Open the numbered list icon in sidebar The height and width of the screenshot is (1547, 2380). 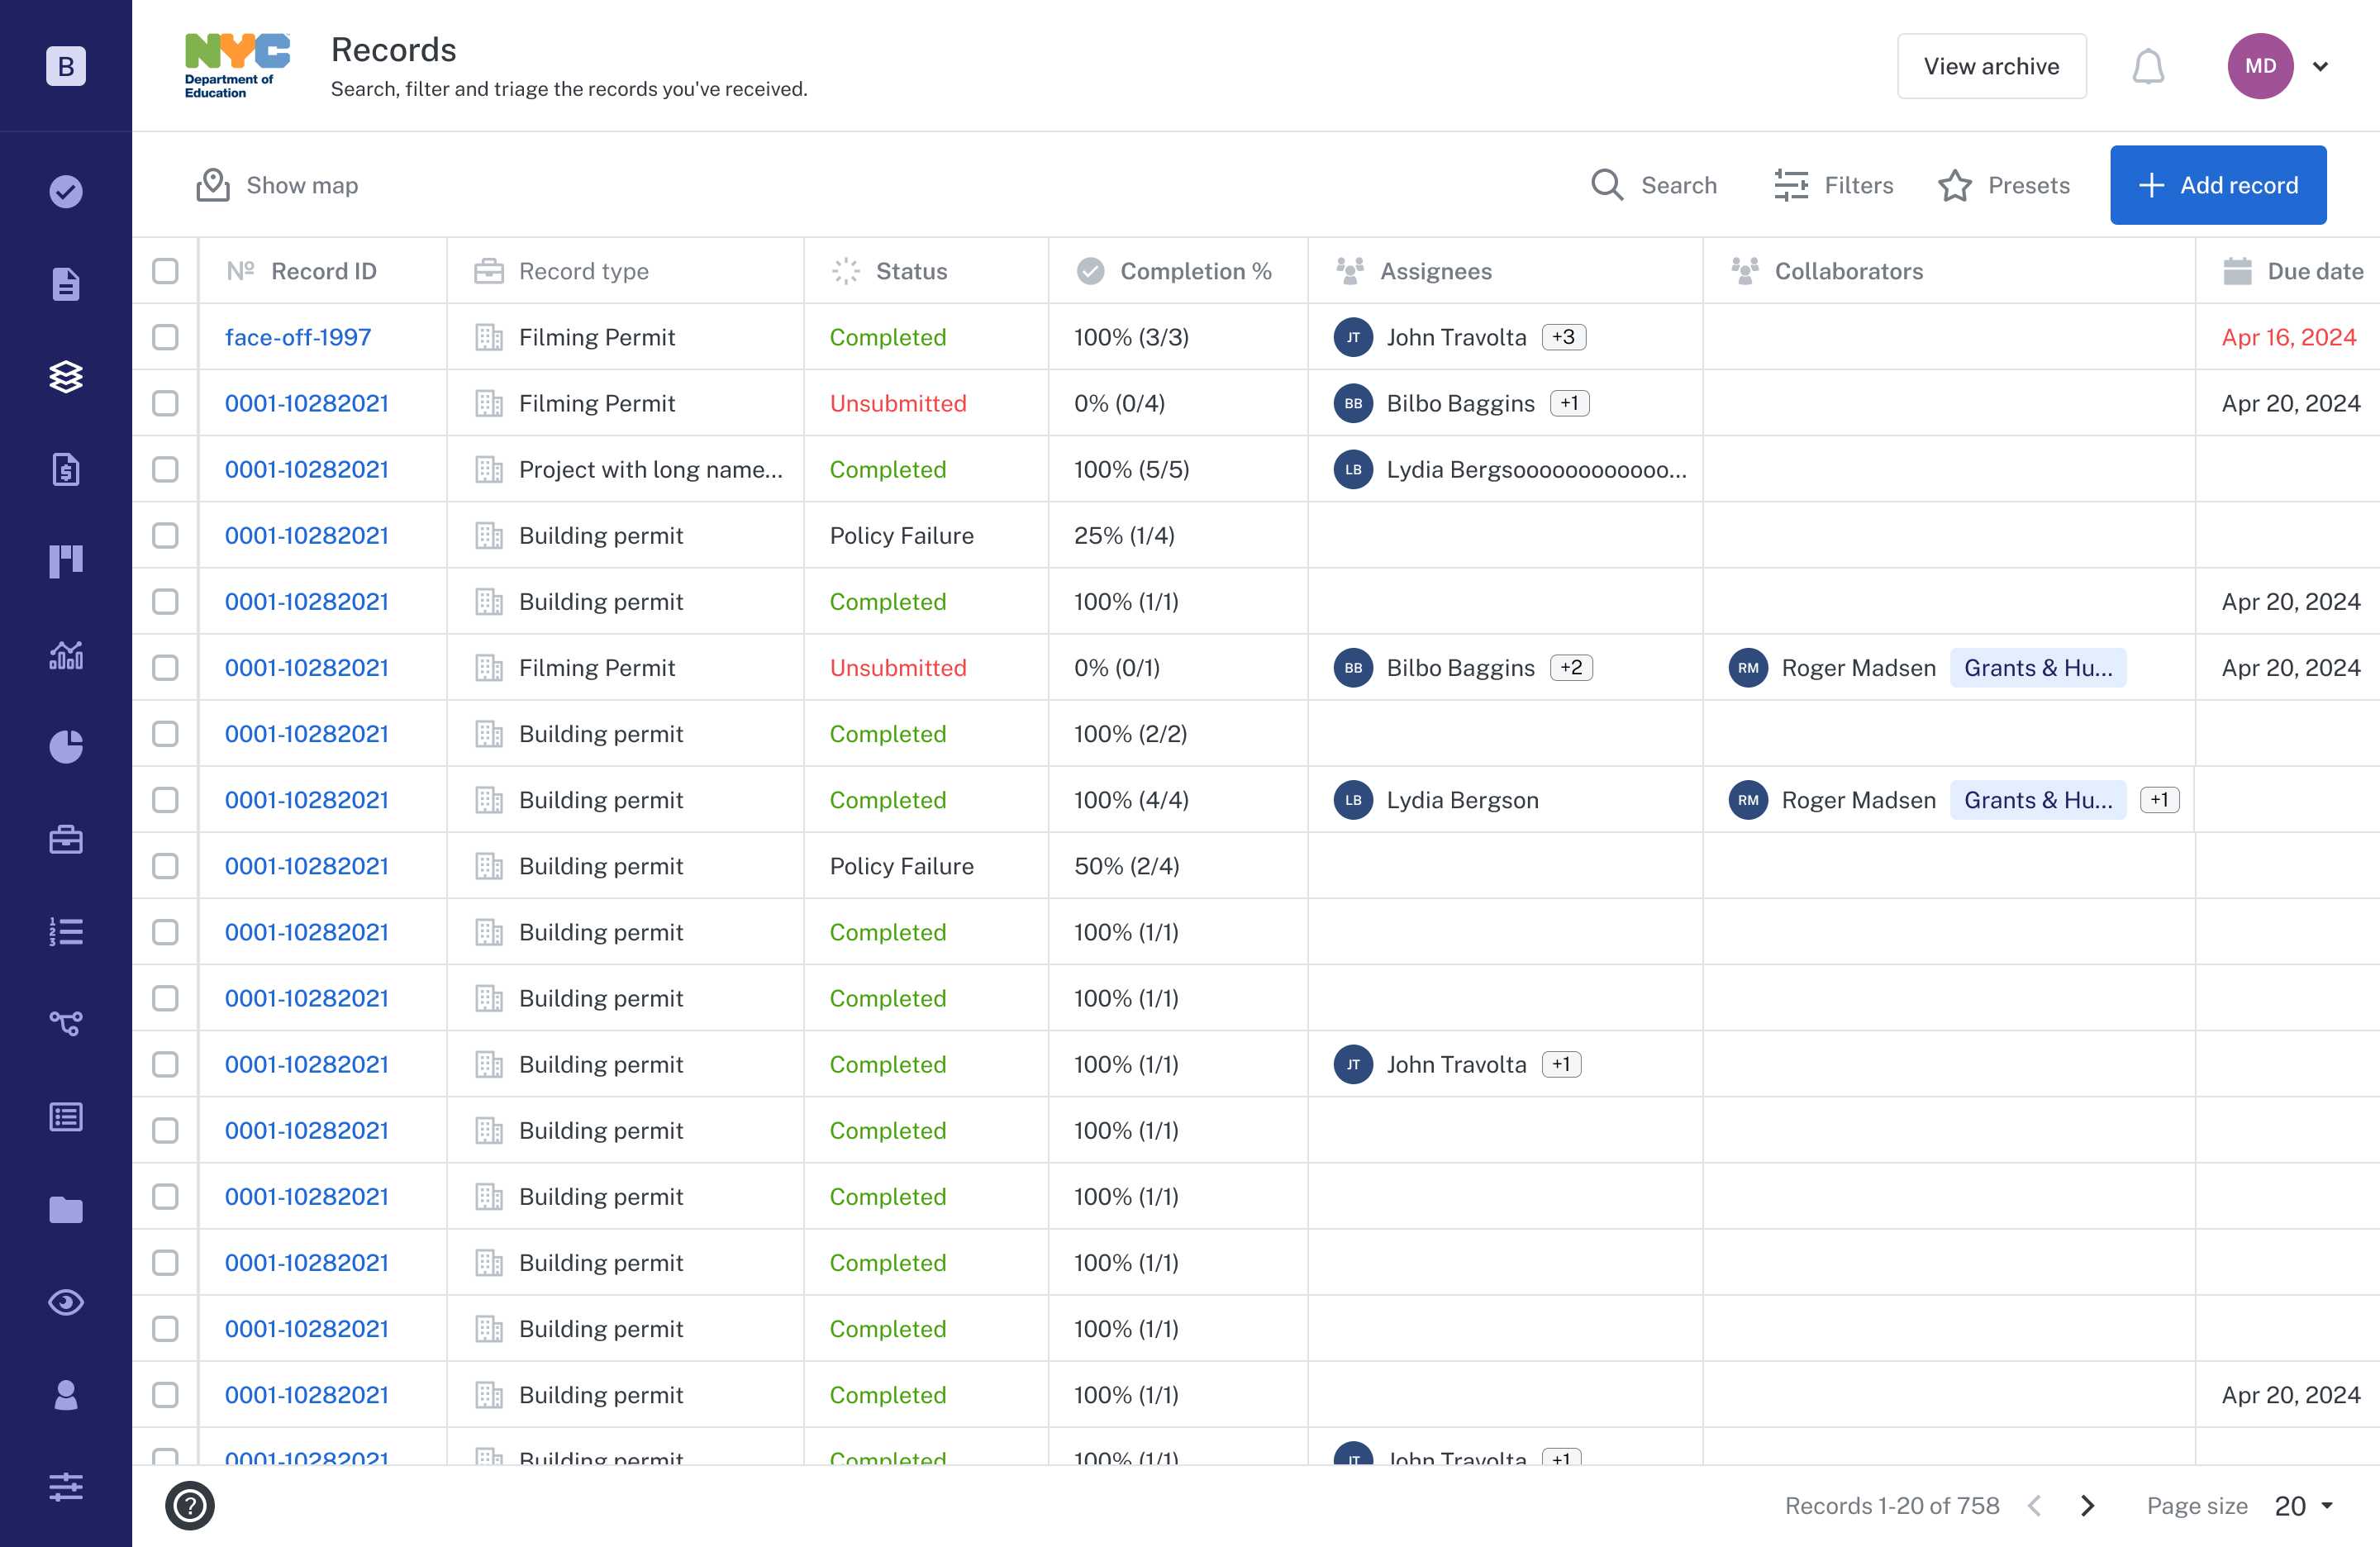[66, 932]
